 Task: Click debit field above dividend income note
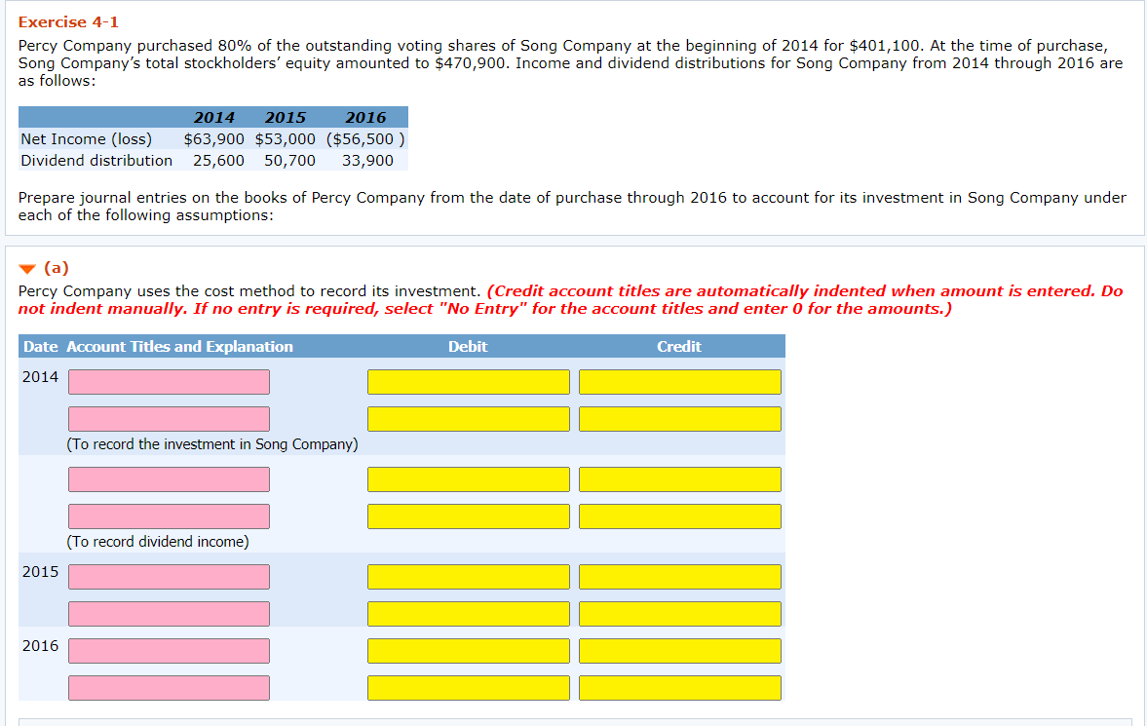click(x=468, y=516)
